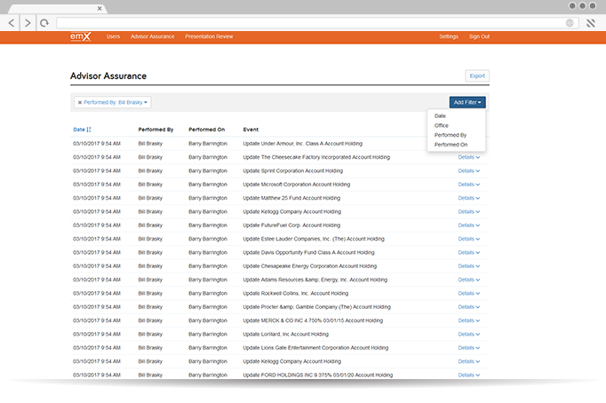Click the emX logo

tap(80, 36)
